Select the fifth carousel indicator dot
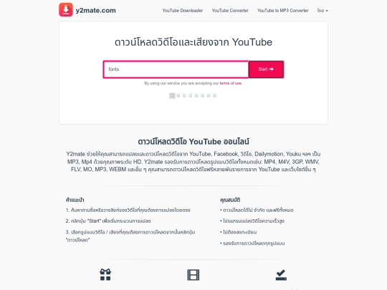Viewport: 387px width, 290px height. click(196, 96)
